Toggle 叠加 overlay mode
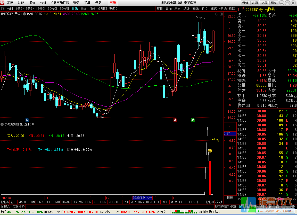Image resolution: width=297 pixels, height=215 pixels. pyautogui.click(x=168, y=8)
